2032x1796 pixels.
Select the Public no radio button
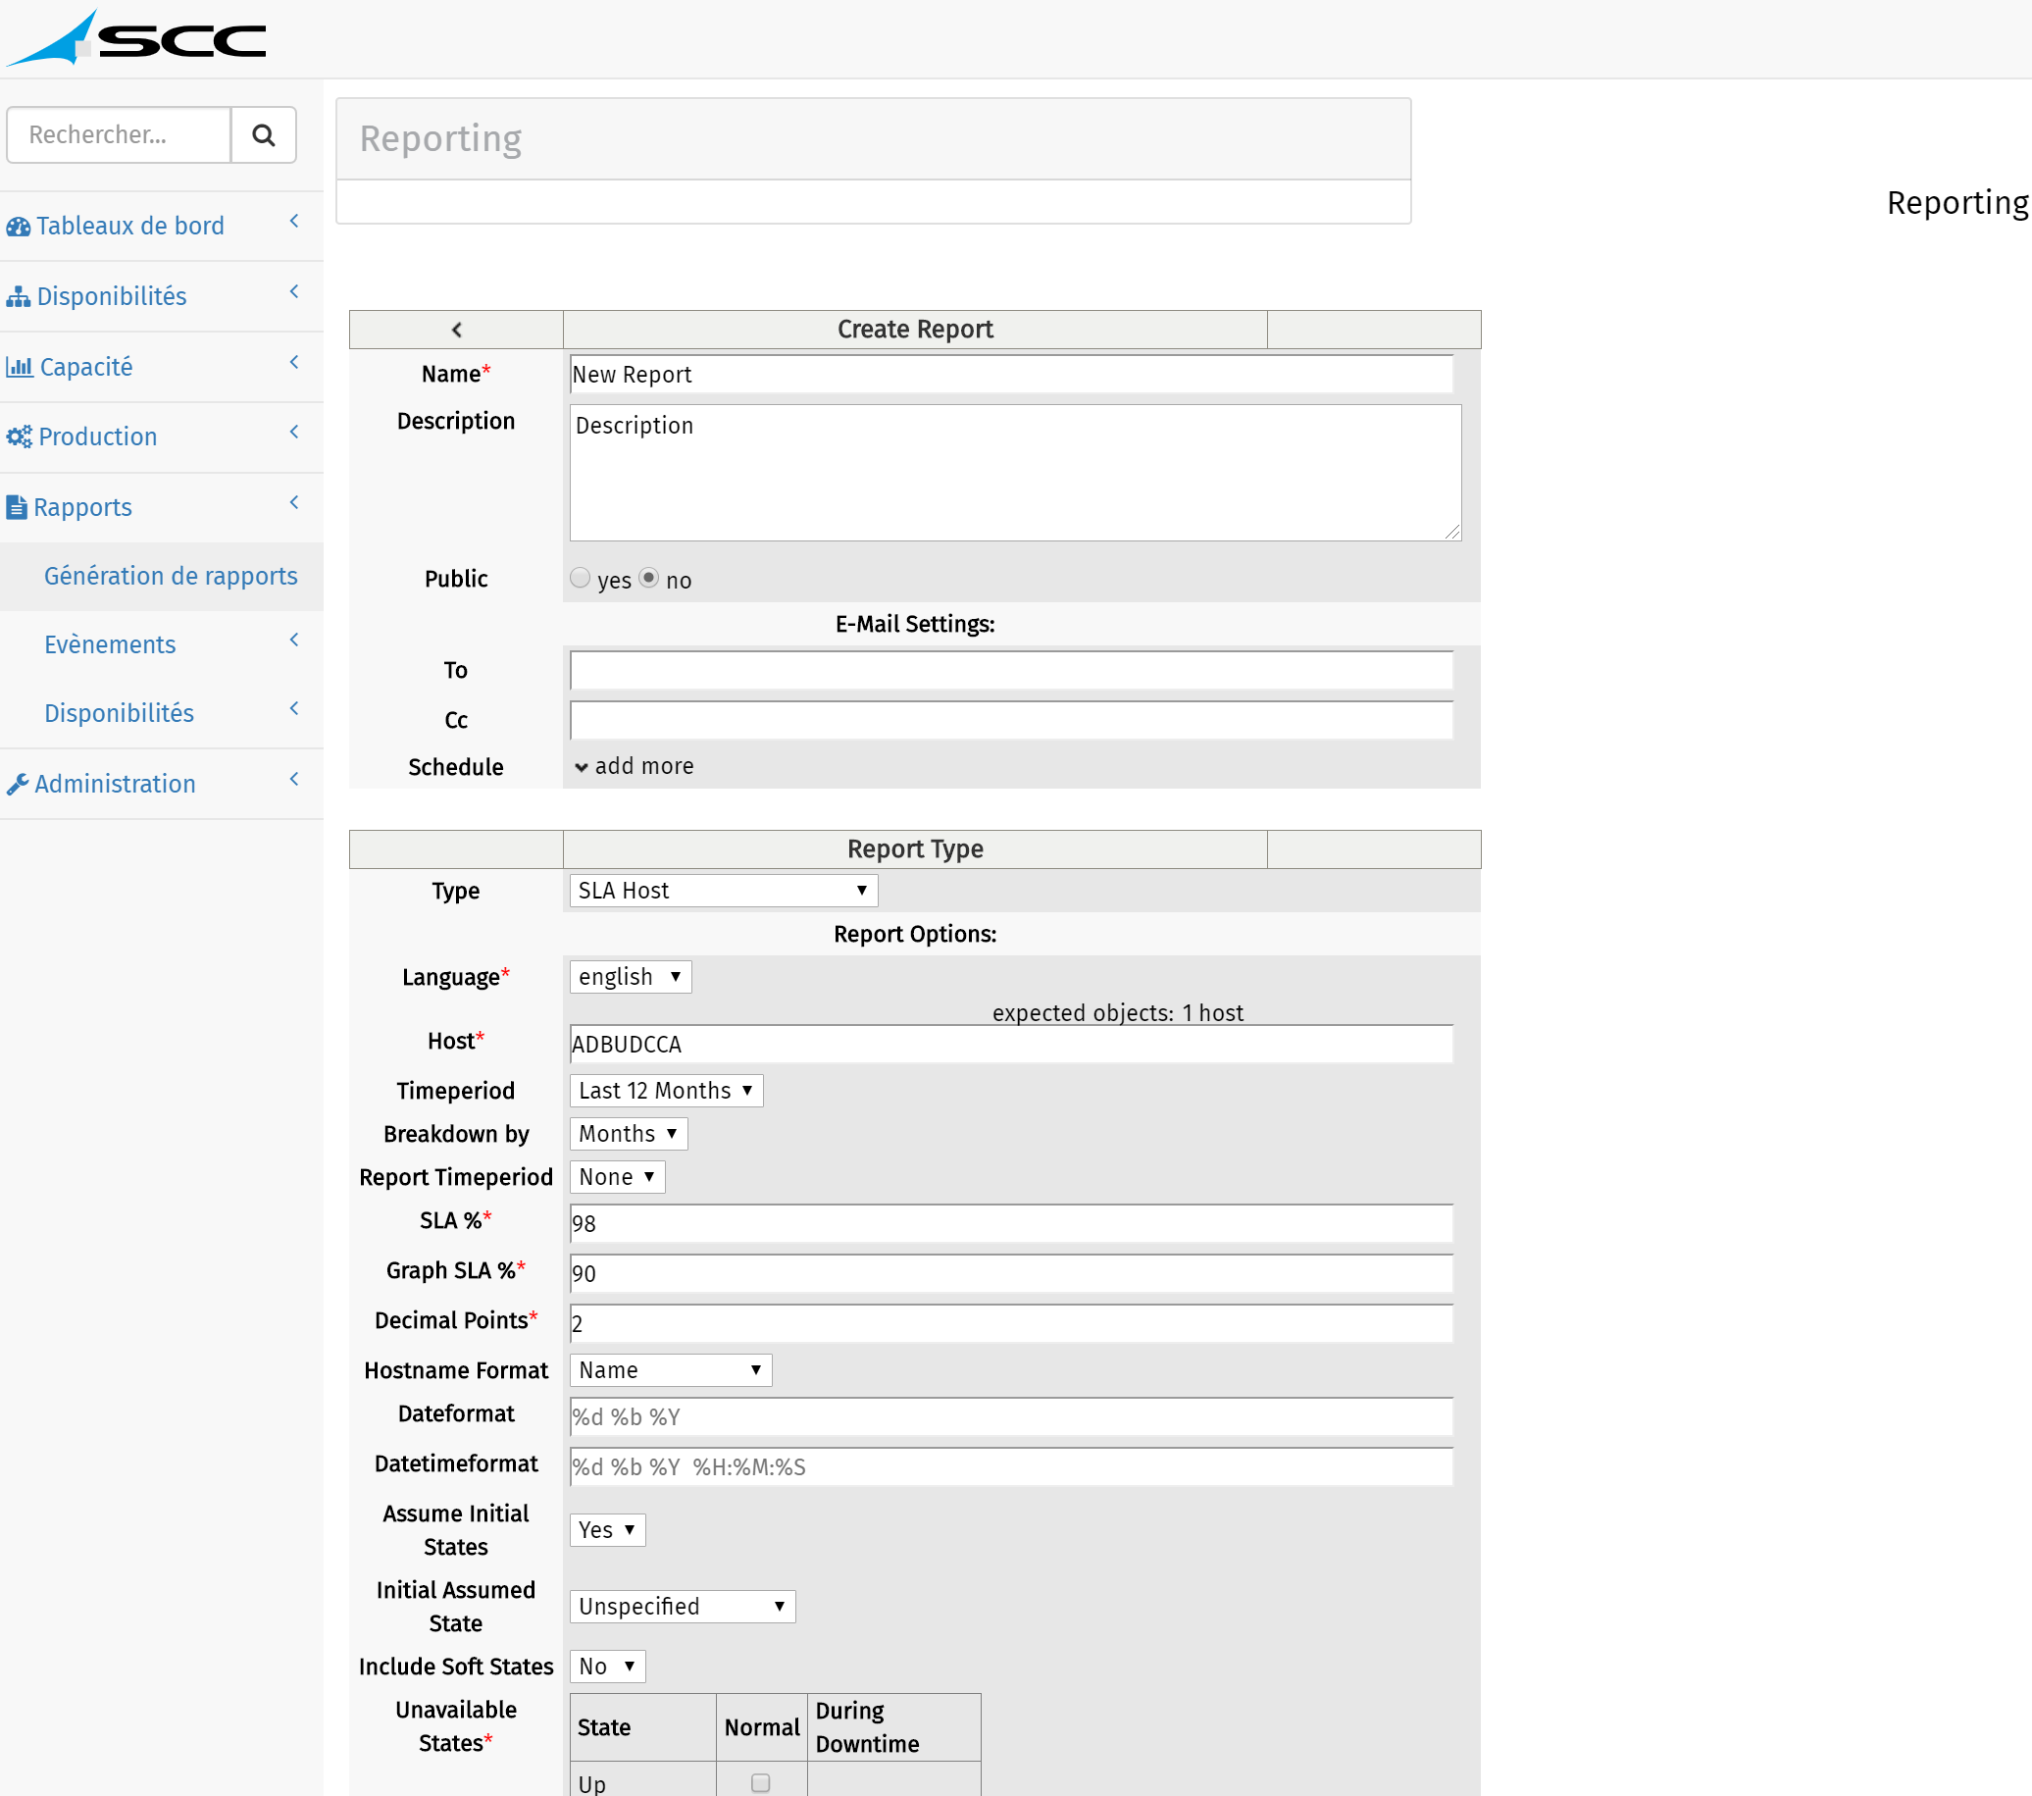click(x=649, y=578)
